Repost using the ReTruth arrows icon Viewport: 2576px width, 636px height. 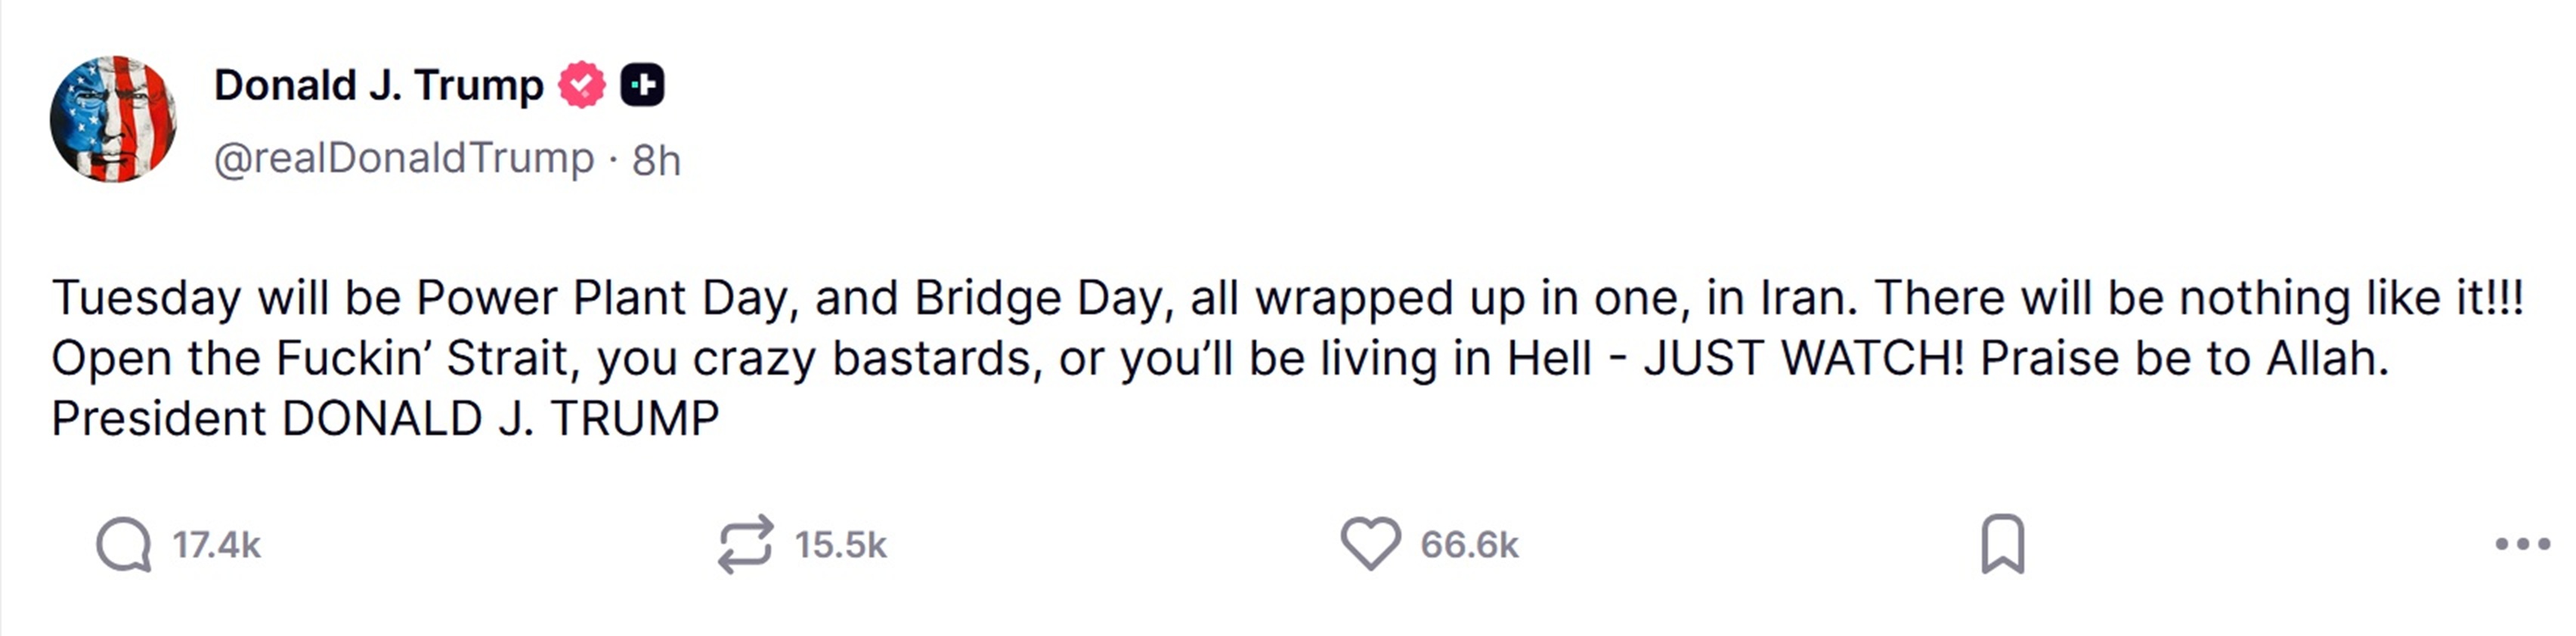tap(745, 545)
